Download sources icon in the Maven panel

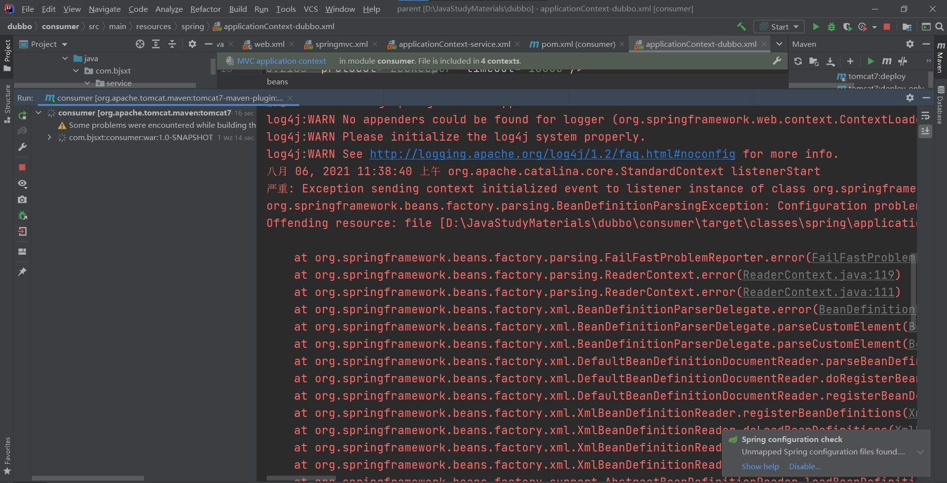coord(831,61)
